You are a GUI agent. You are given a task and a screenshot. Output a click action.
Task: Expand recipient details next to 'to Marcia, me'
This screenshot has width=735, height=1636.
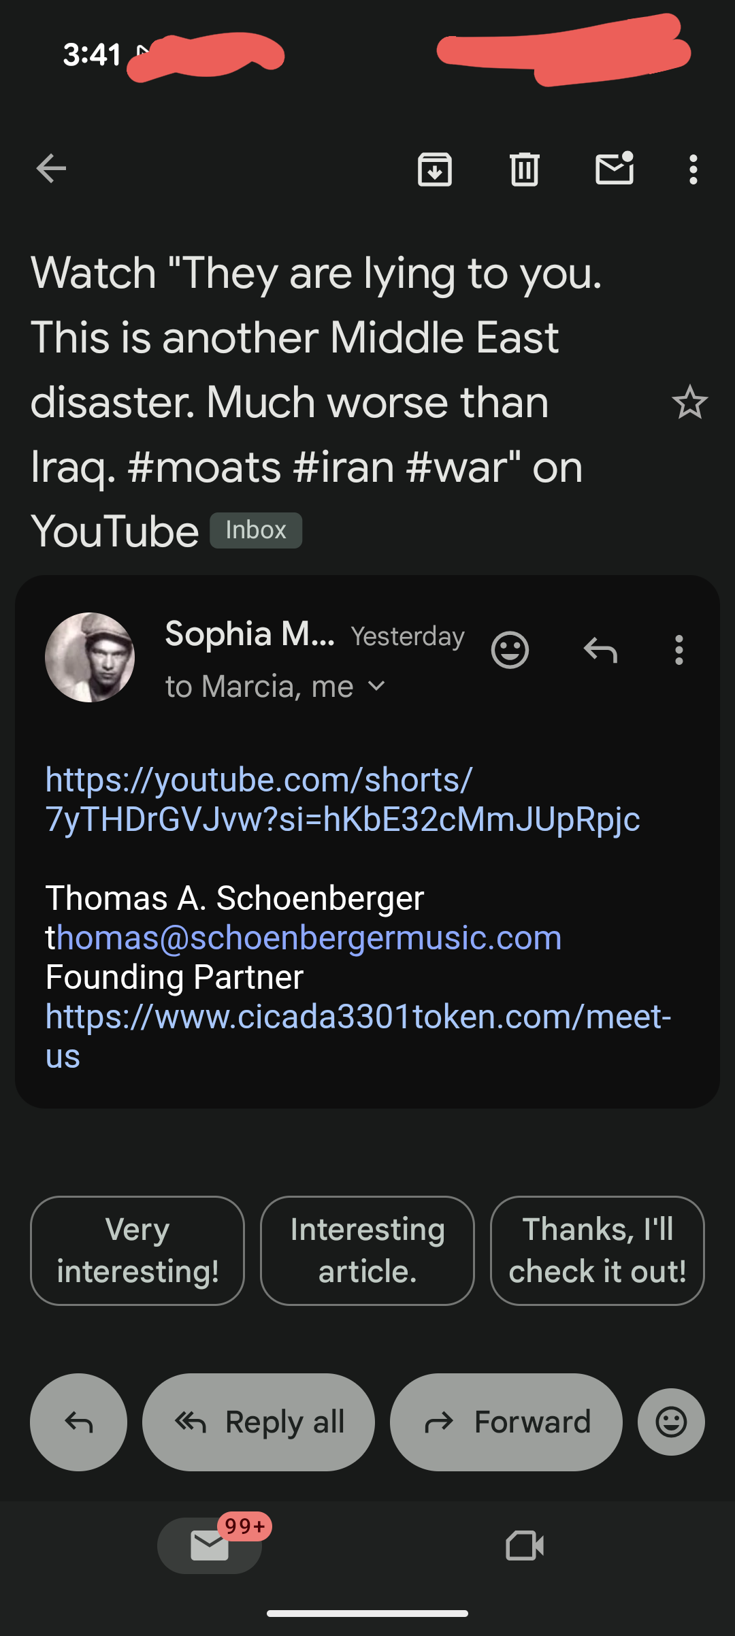376,686
